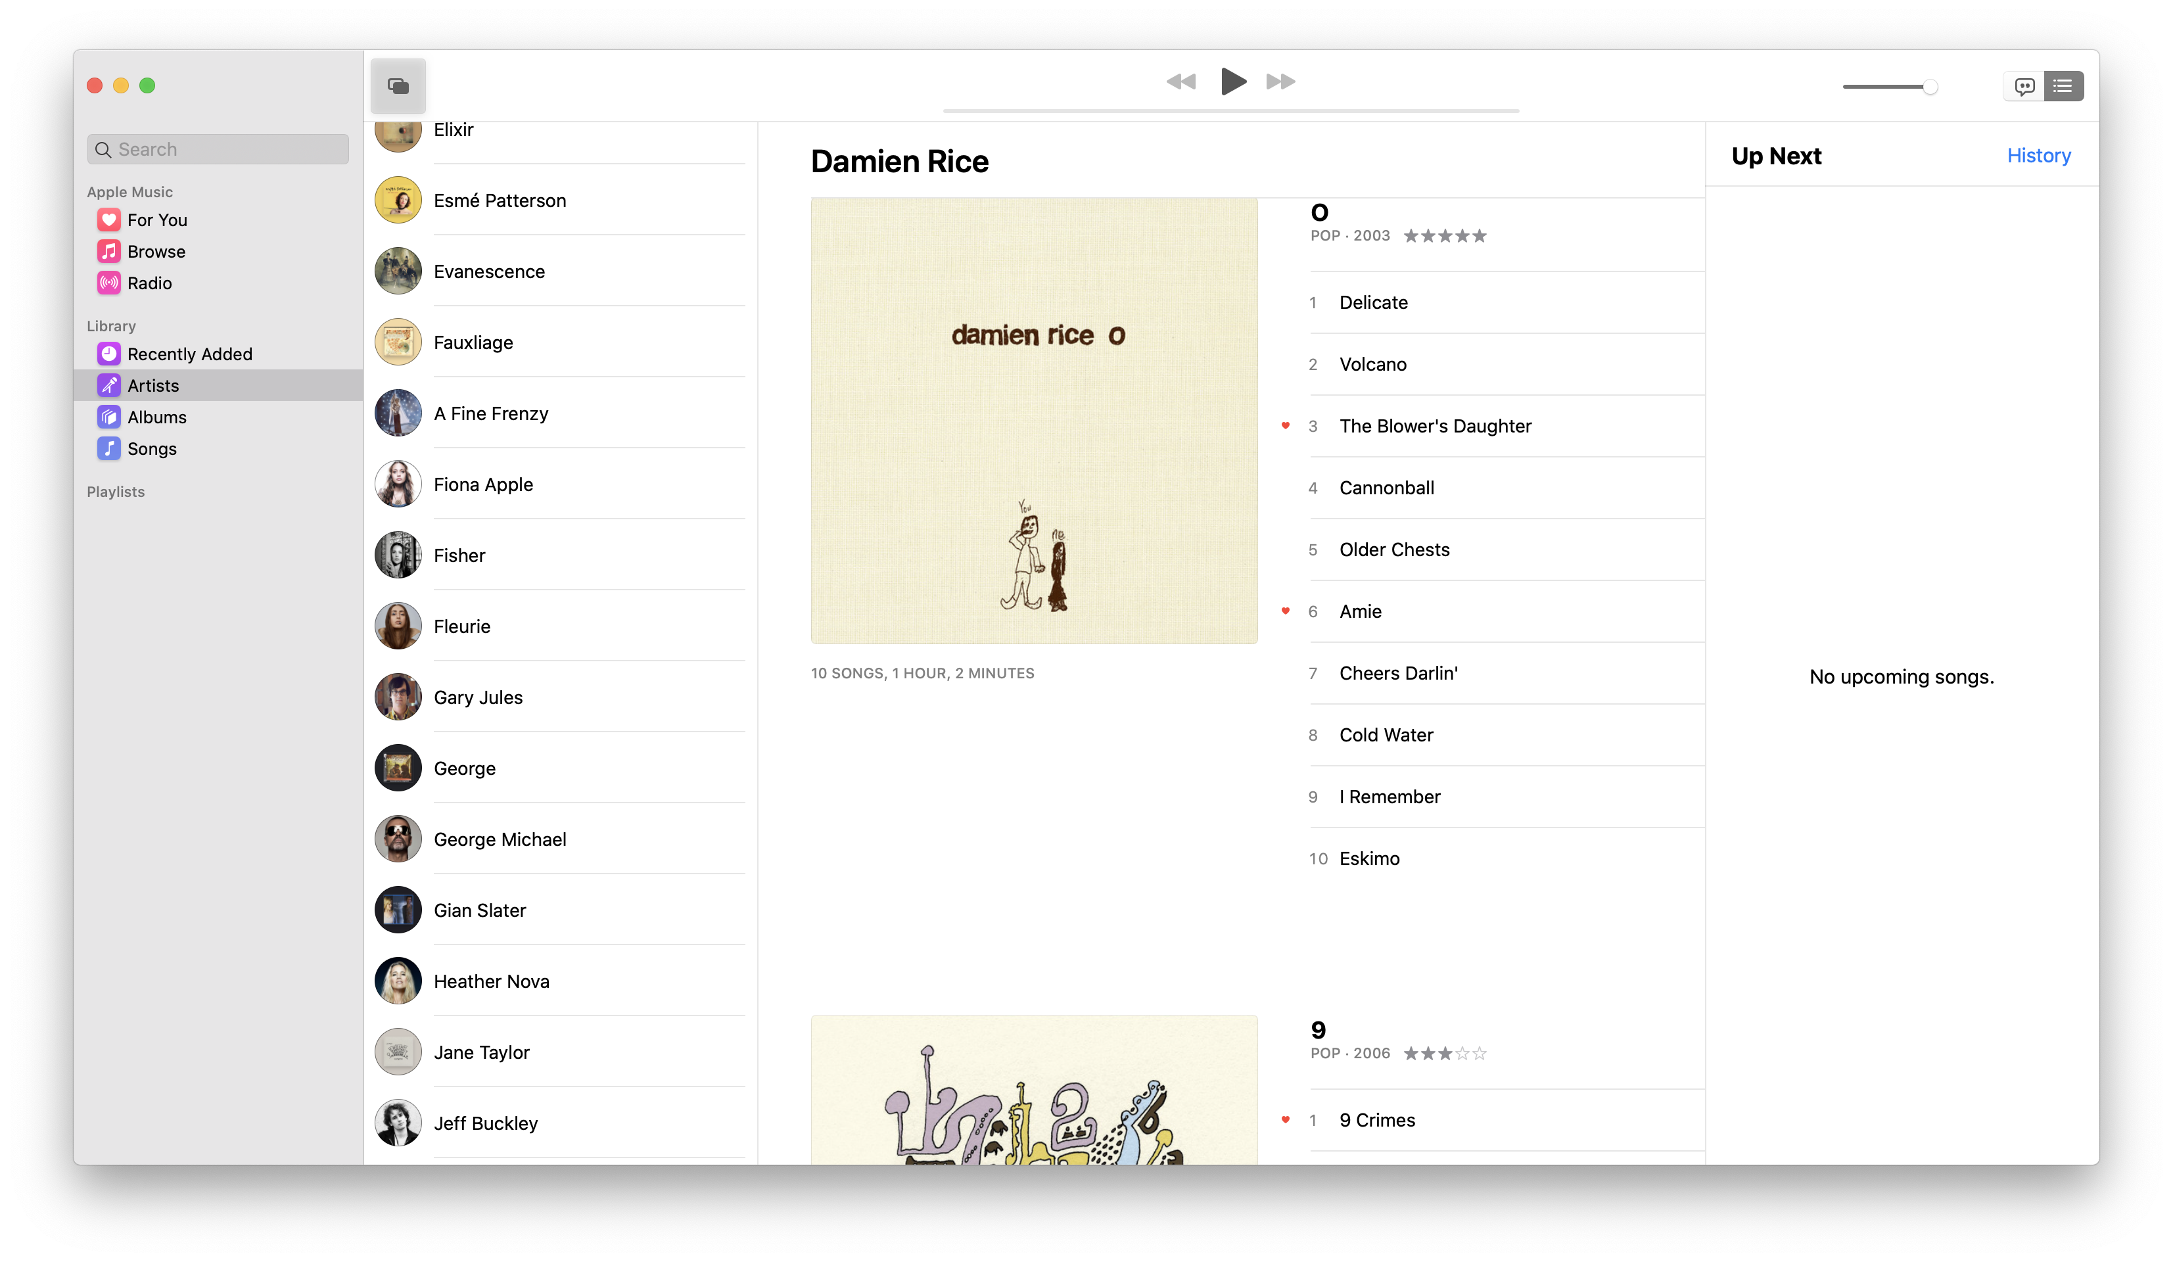Toggle love heart on The Blower's Daughter
Viewport: 2173px width, 1262px height.
coord(1286,426)
